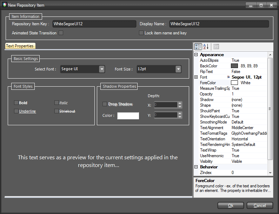The image size is (279, 214).
Task: Click the shadow Depth X input box
Action: click(x=166, y=105)
